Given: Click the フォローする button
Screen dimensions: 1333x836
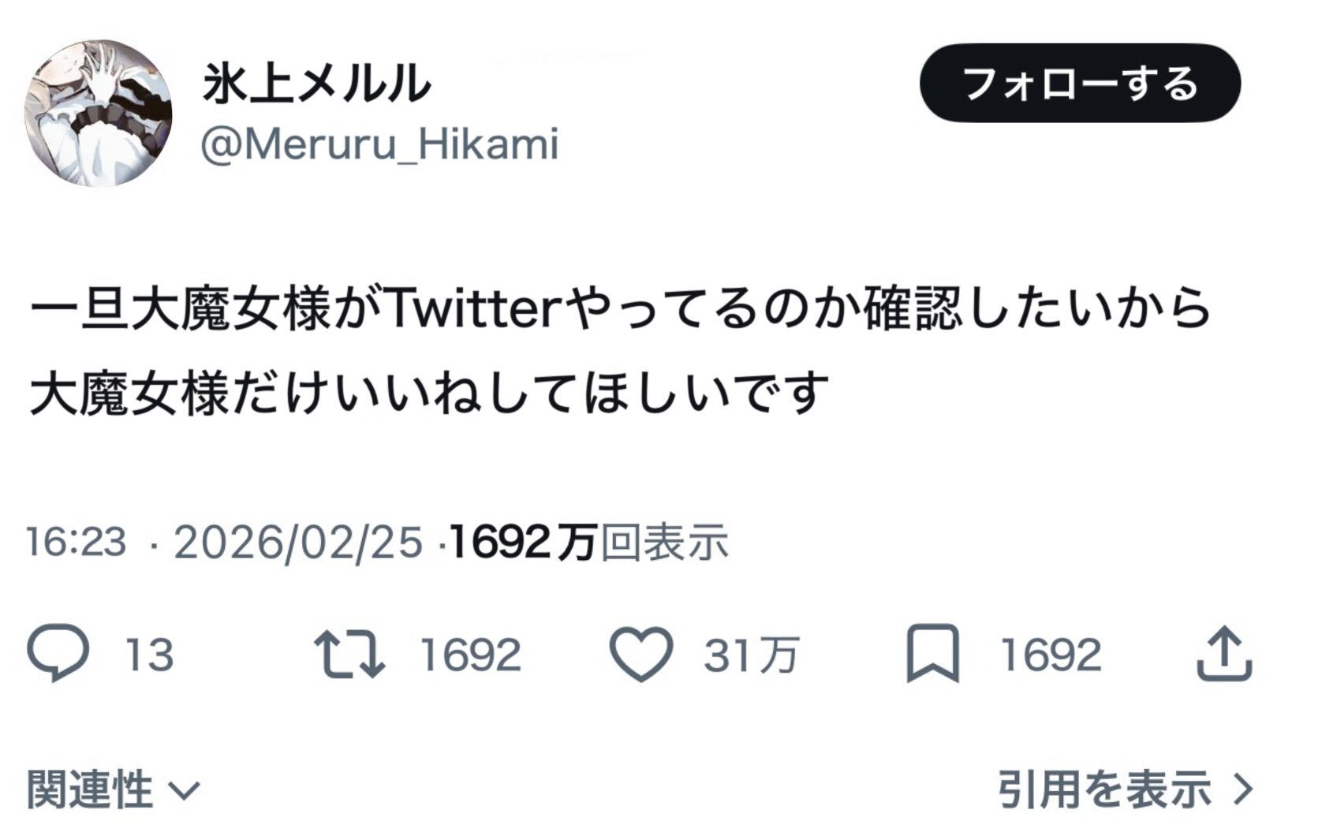Looking at the screenshot, I should pyautogui.click(x=1080, y=84).
